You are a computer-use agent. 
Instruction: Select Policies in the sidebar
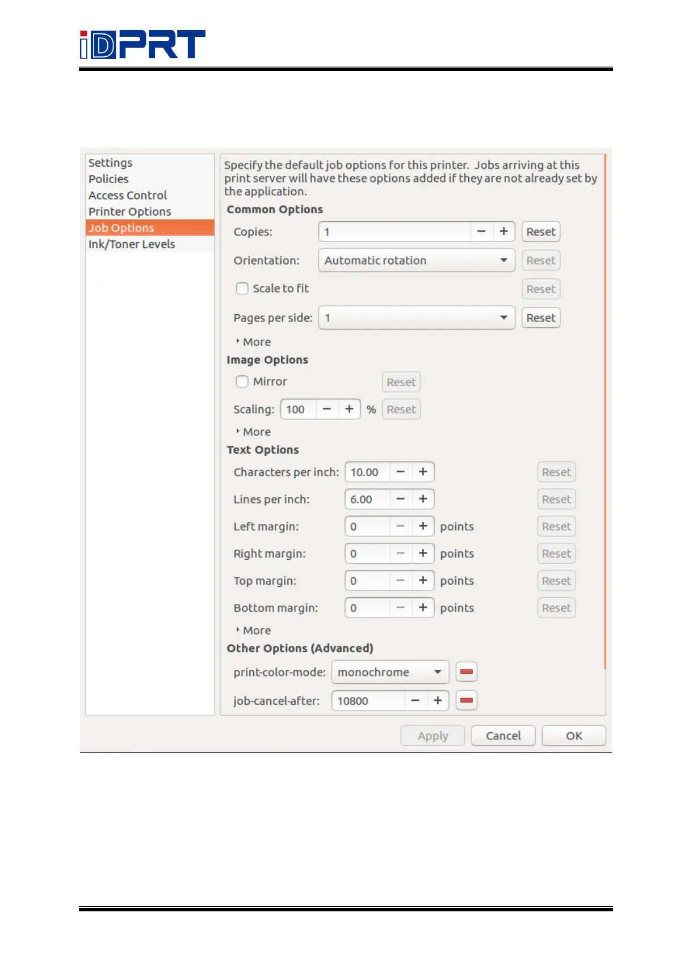[x=150, y=179]
